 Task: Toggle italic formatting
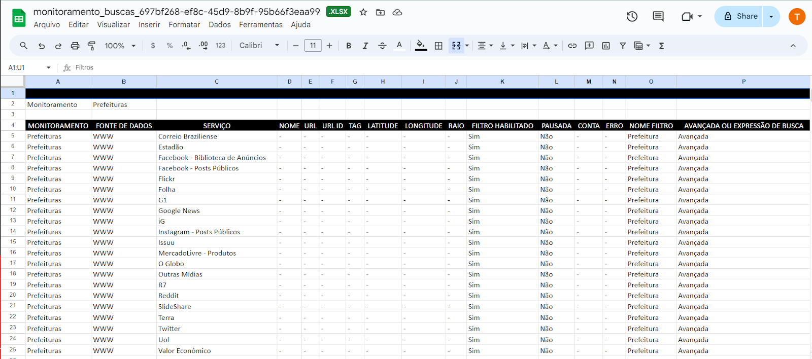(x=365, y=46)
